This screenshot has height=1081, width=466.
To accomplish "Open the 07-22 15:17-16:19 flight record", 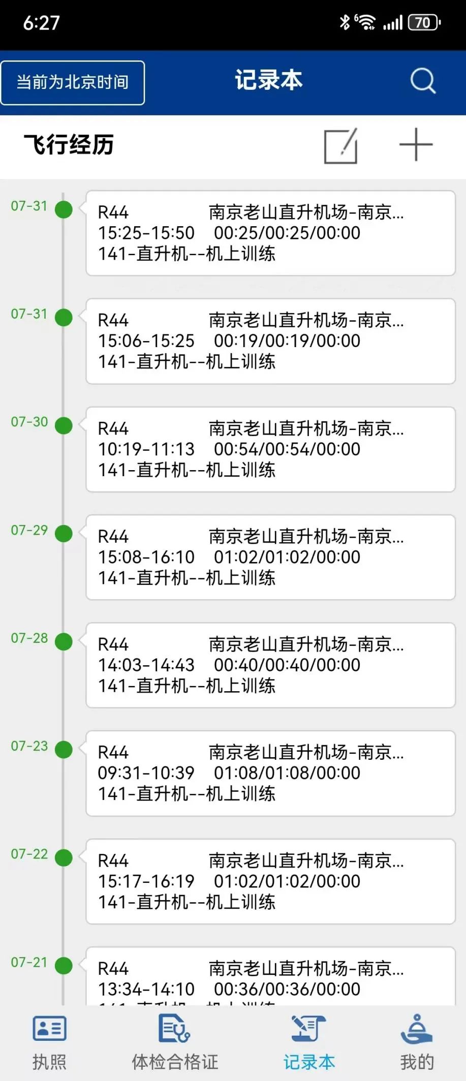I will point(270,881).
